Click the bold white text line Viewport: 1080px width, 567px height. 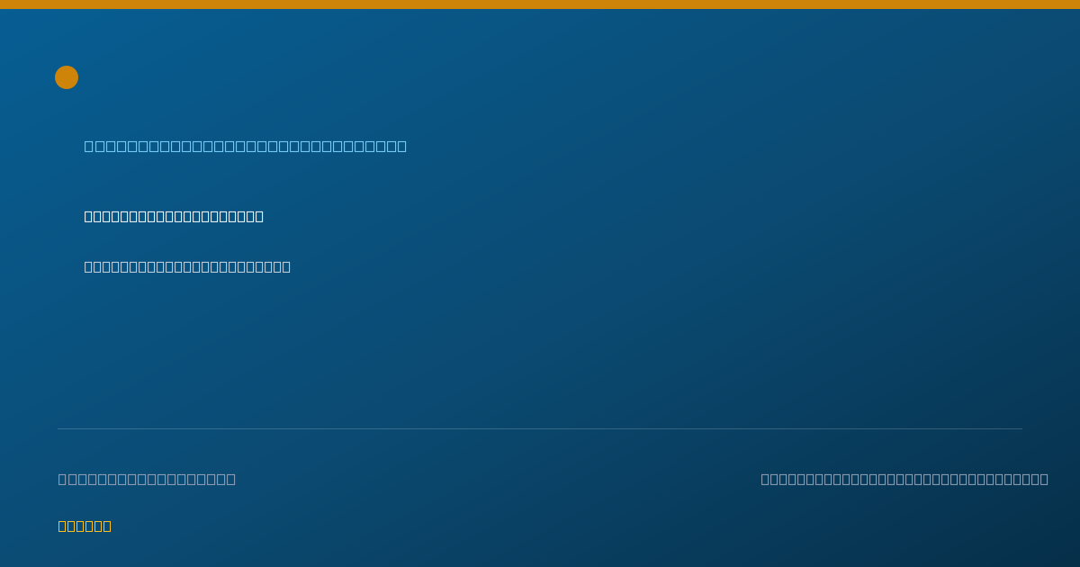[x=174, y=216]
